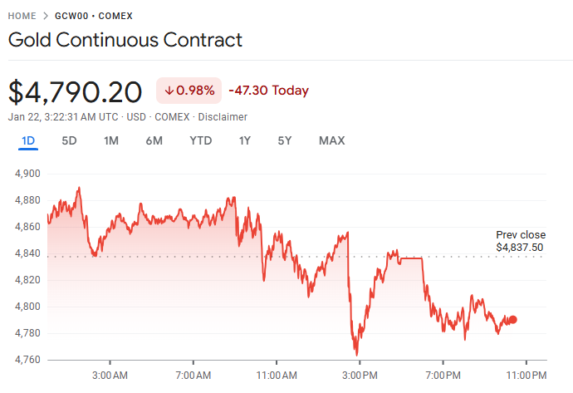This screenshot has height=393, width=573.
Task: Click the breadcrumb chevron after HOME
Action: click(45, 16)
